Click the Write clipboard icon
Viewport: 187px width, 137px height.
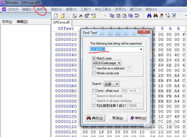click(x=124, y=16)
